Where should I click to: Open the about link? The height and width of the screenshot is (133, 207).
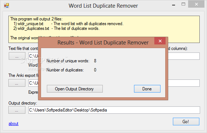[x=13, y=124]
